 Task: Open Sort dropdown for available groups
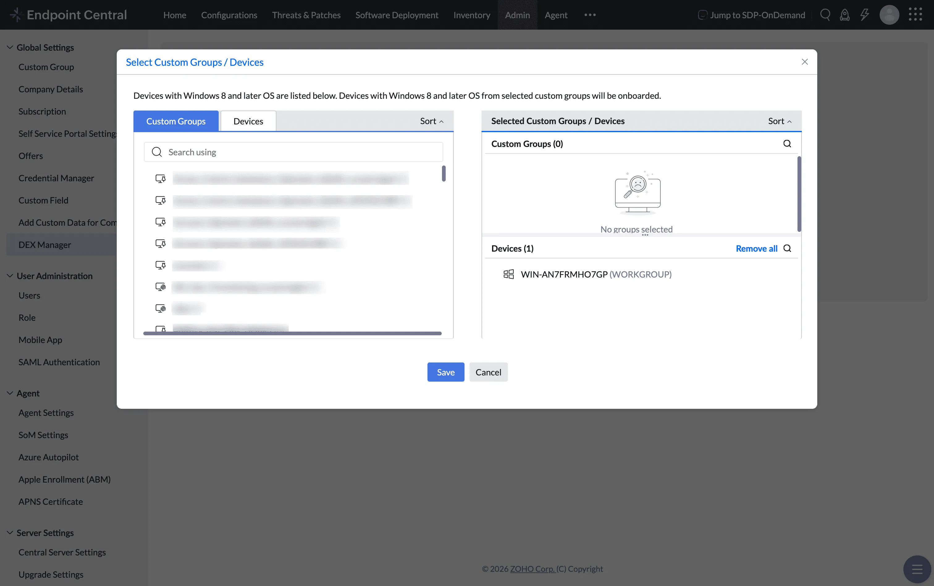pos(431,121)
